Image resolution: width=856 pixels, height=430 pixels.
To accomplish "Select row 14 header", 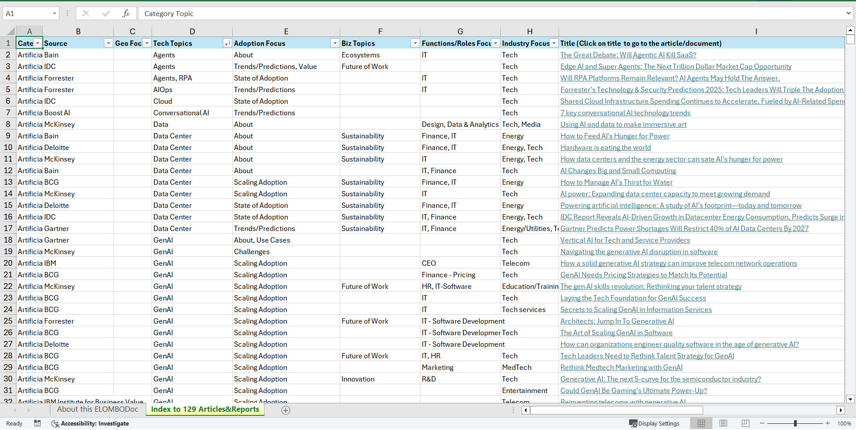I will 8,194.
